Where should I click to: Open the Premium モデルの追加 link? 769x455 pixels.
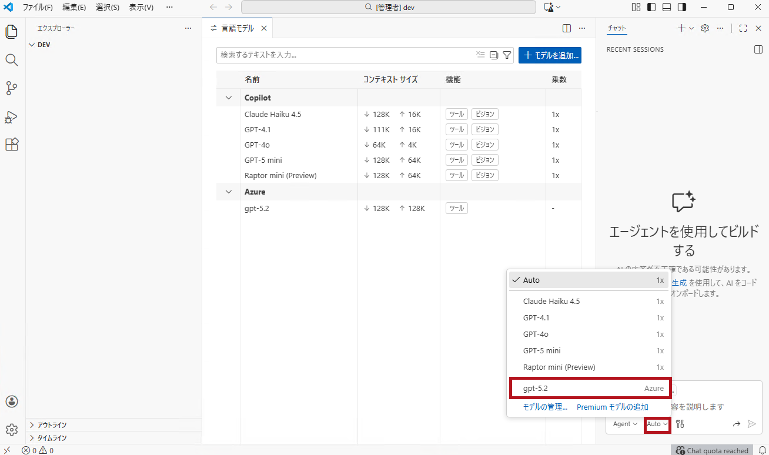(x=611, y=407)
